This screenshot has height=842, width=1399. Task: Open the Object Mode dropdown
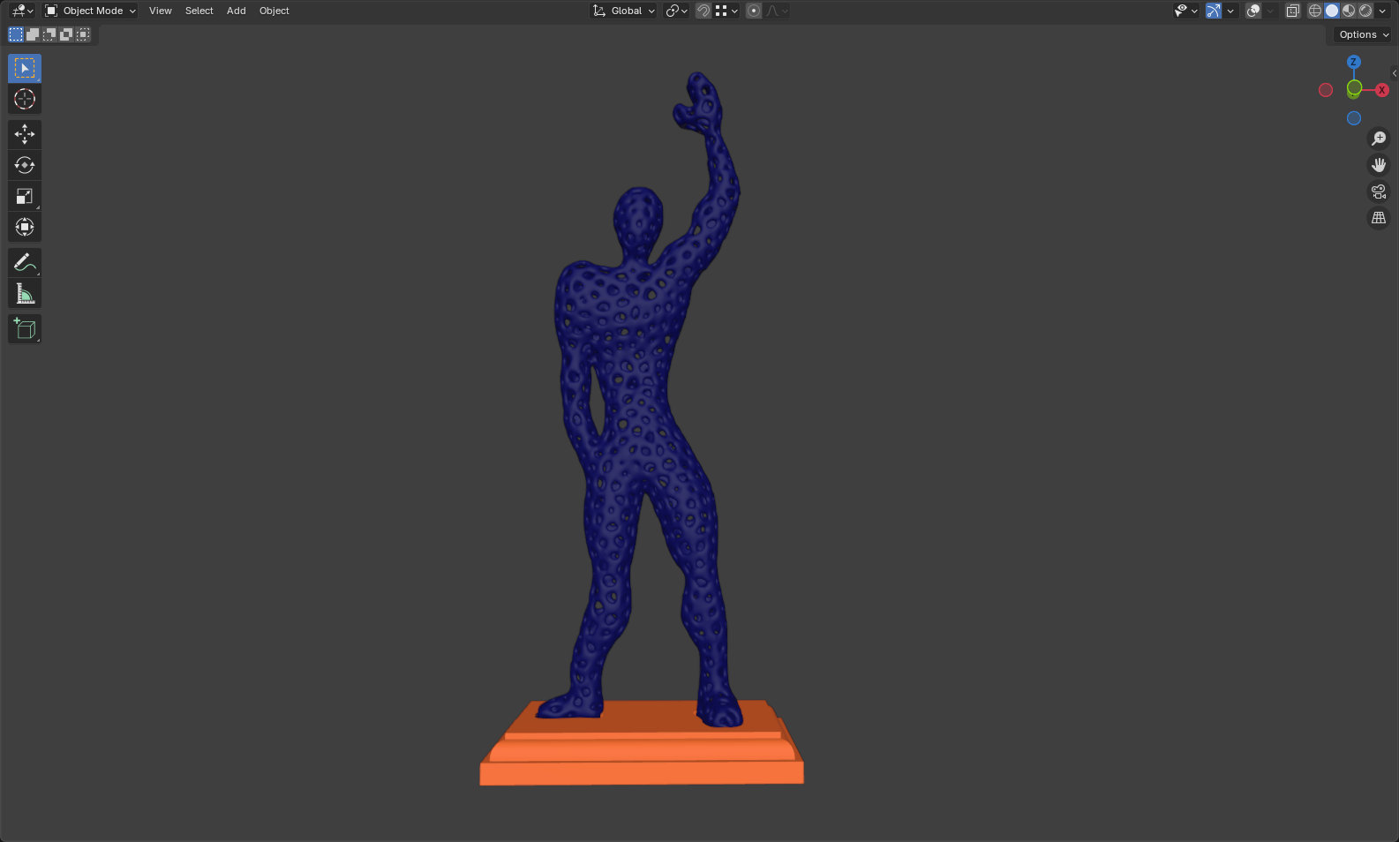91,11
